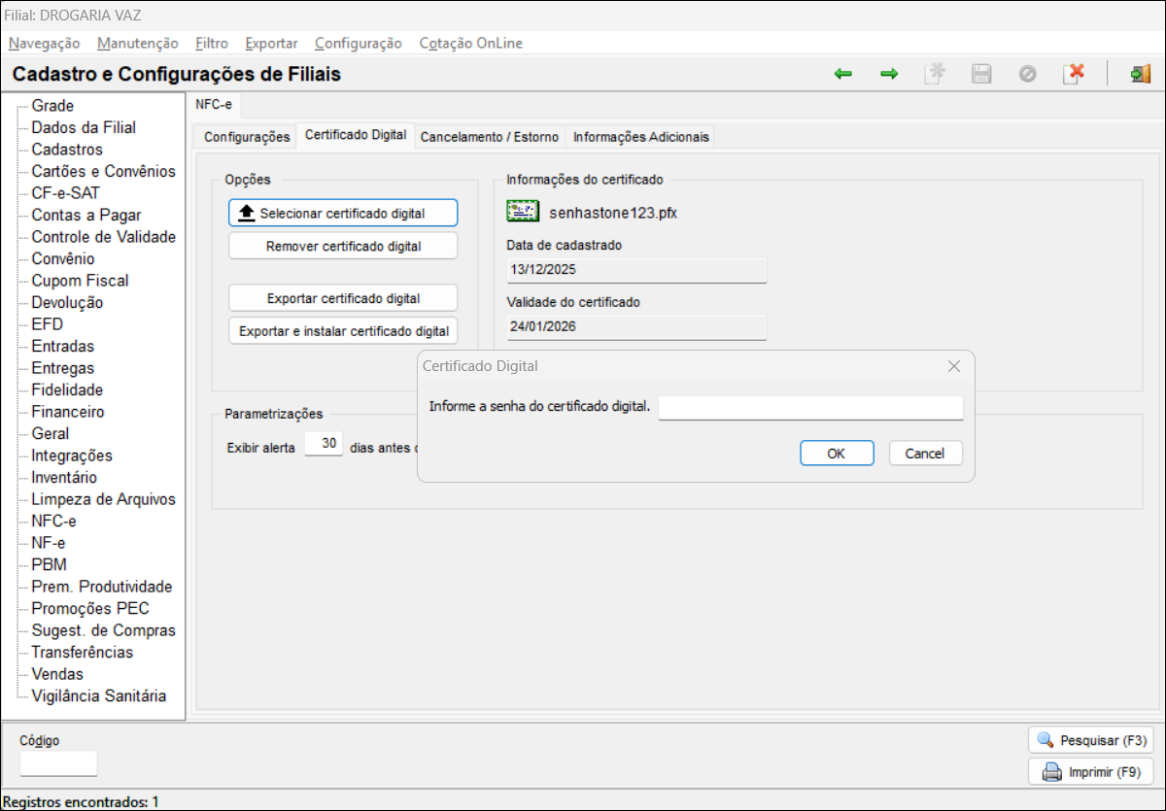Click the Imprimir (F9) button
The width and height of the screenshot is (1166, 811).
(1090, 773)
